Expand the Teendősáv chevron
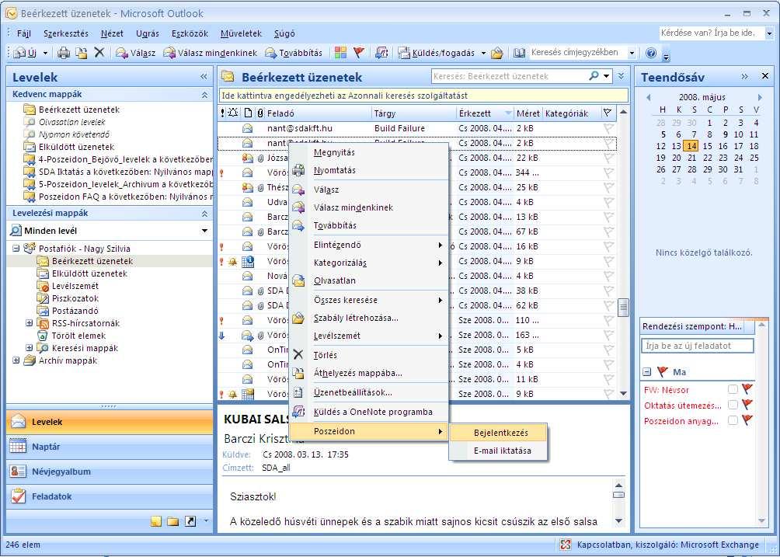Viewport: 780px width, 557px height. pos(745,76)
